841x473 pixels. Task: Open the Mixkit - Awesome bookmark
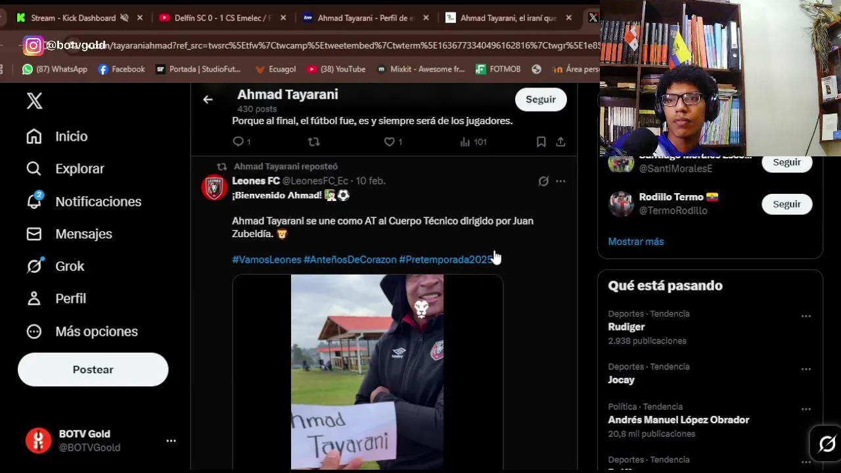point(420,69)
